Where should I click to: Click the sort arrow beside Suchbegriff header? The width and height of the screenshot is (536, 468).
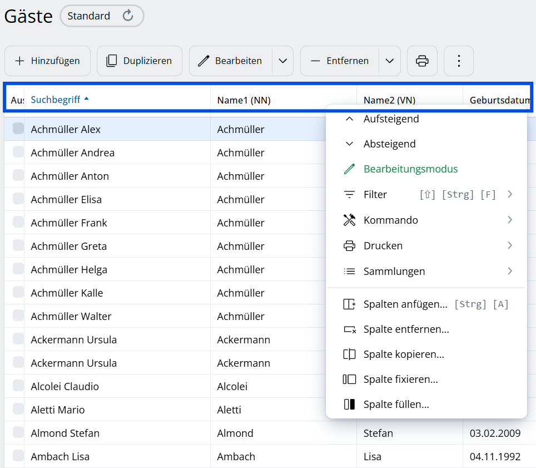[87, 98]
